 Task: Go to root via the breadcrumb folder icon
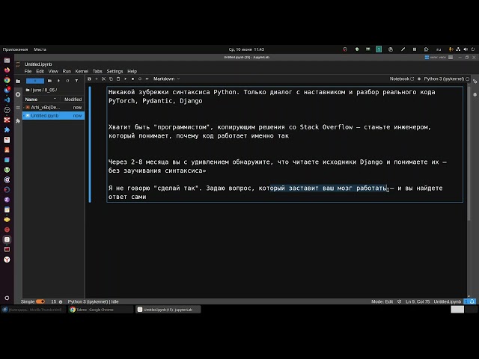(28, 90)
